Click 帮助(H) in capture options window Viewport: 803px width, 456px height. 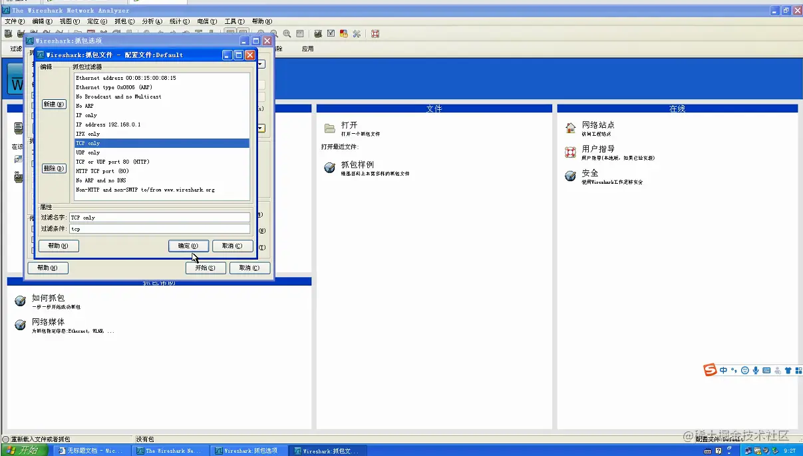48,268
